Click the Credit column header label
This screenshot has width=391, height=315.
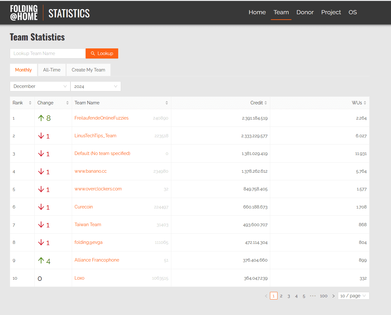[257, 103]
